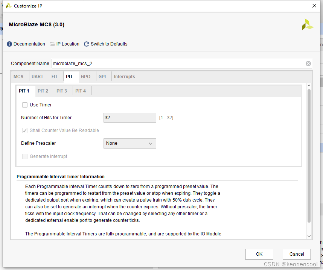Screen dimensions: 323x270
Task: Click the scrollbar down arrow
Action: tap(309, 236)
